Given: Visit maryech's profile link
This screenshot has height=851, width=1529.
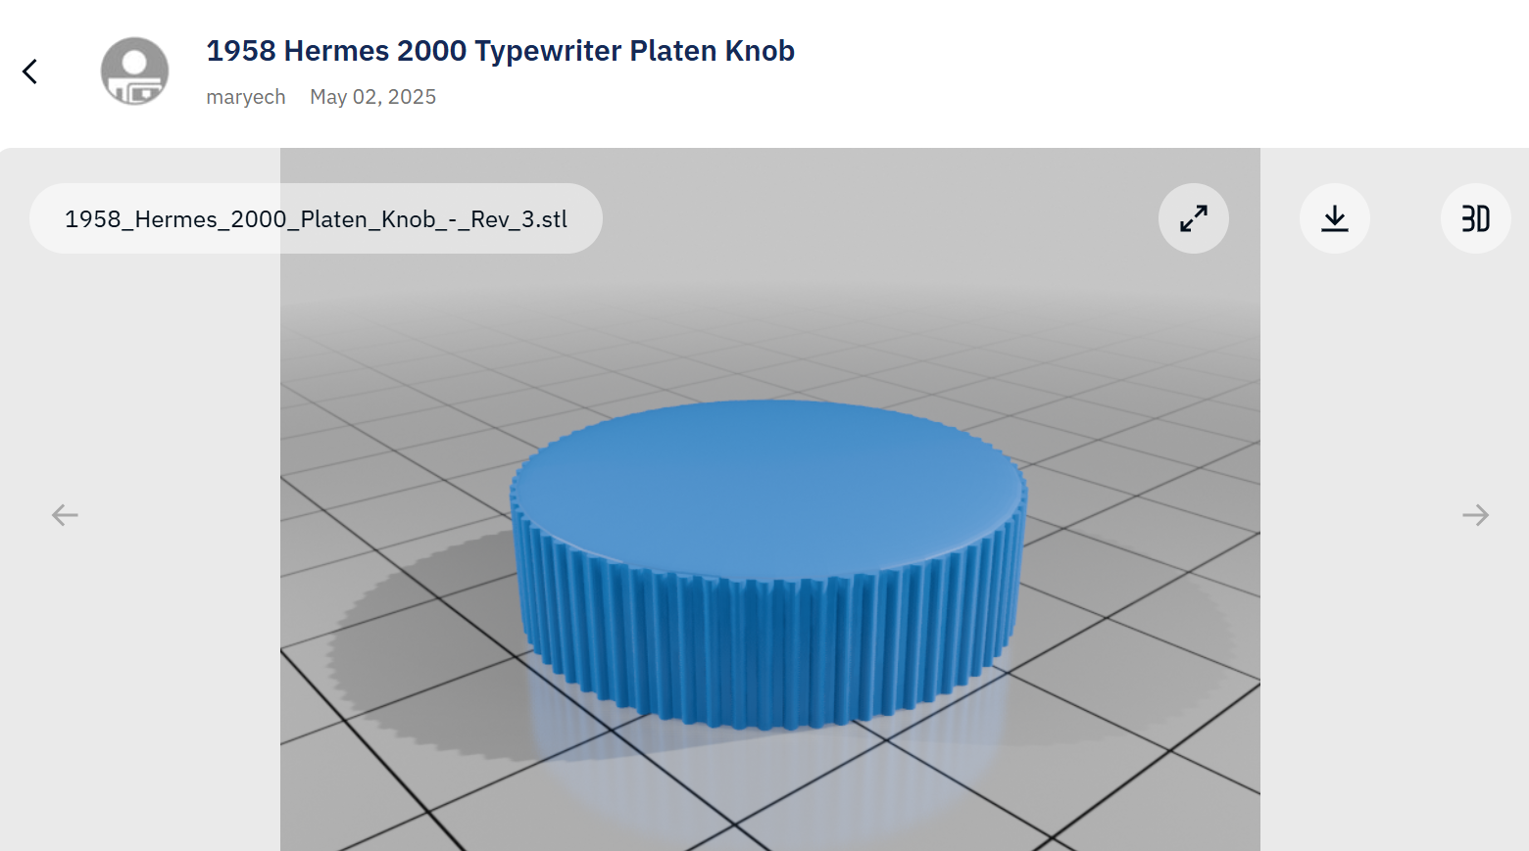Looking at the screenshot, I should pyautogui.click(x=245, y=96).
